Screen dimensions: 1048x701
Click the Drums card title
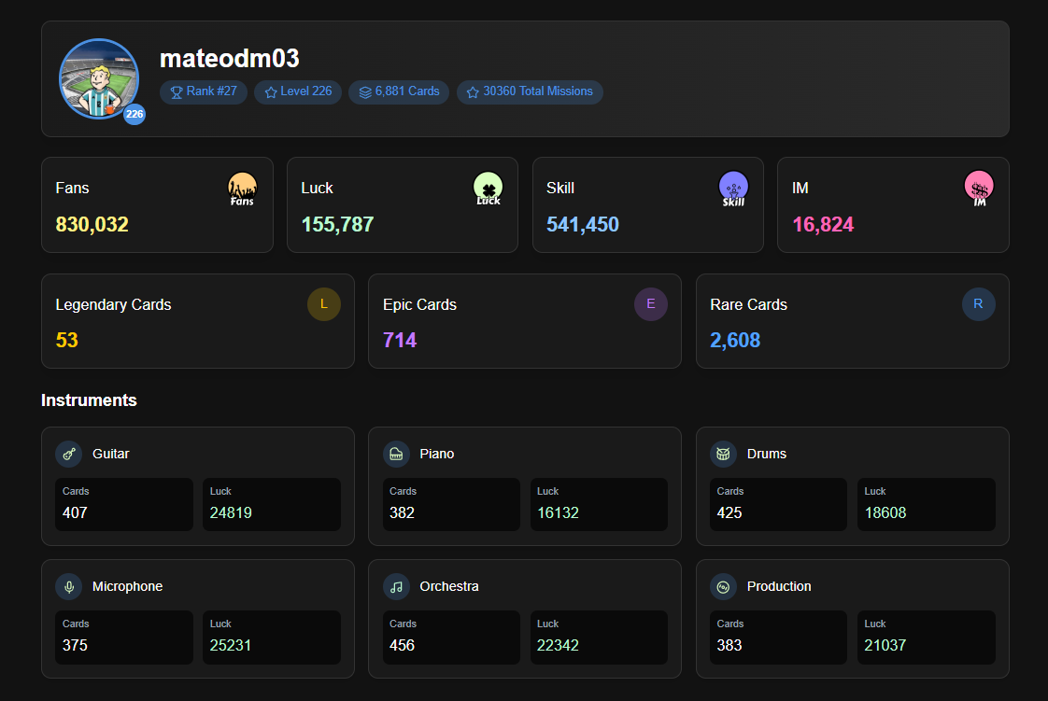(x=767, y=454)
